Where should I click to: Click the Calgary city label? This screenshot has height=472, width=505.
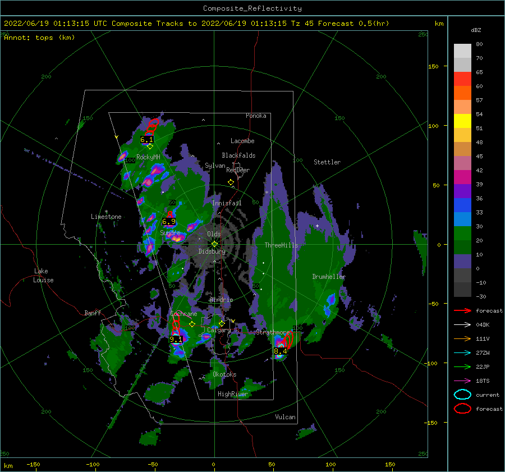pyautogui.click(x=219, y=330)
